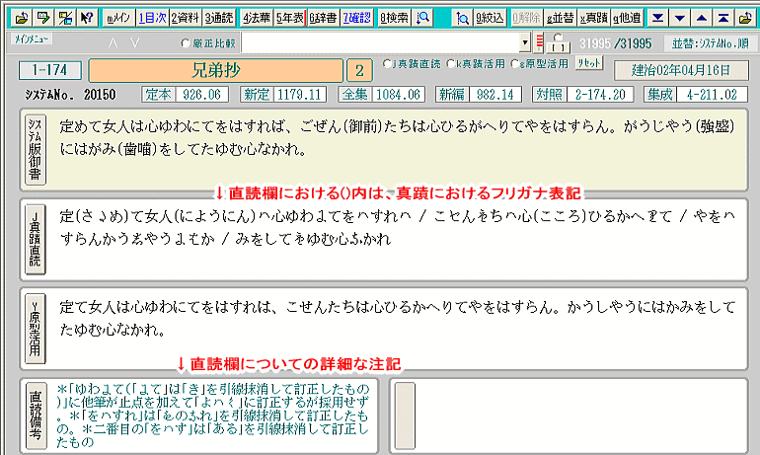
Task: Click the 2-174.20 value
Action: coord(600,94)
